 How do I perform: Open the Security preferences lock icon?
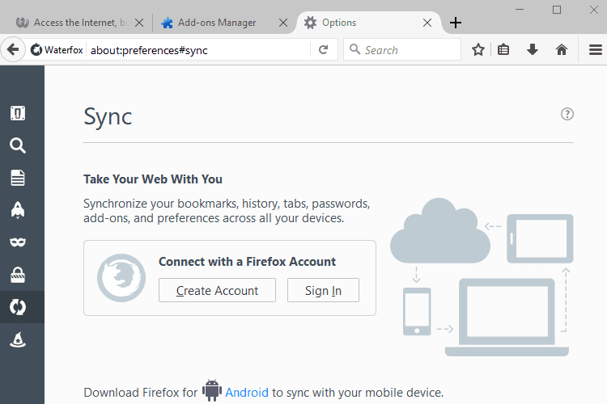pyautogui.click(x=18, y=275)
